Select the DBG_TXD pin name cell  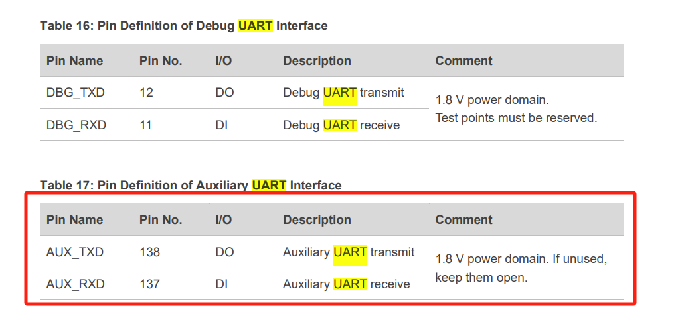[x=76, y=93]
